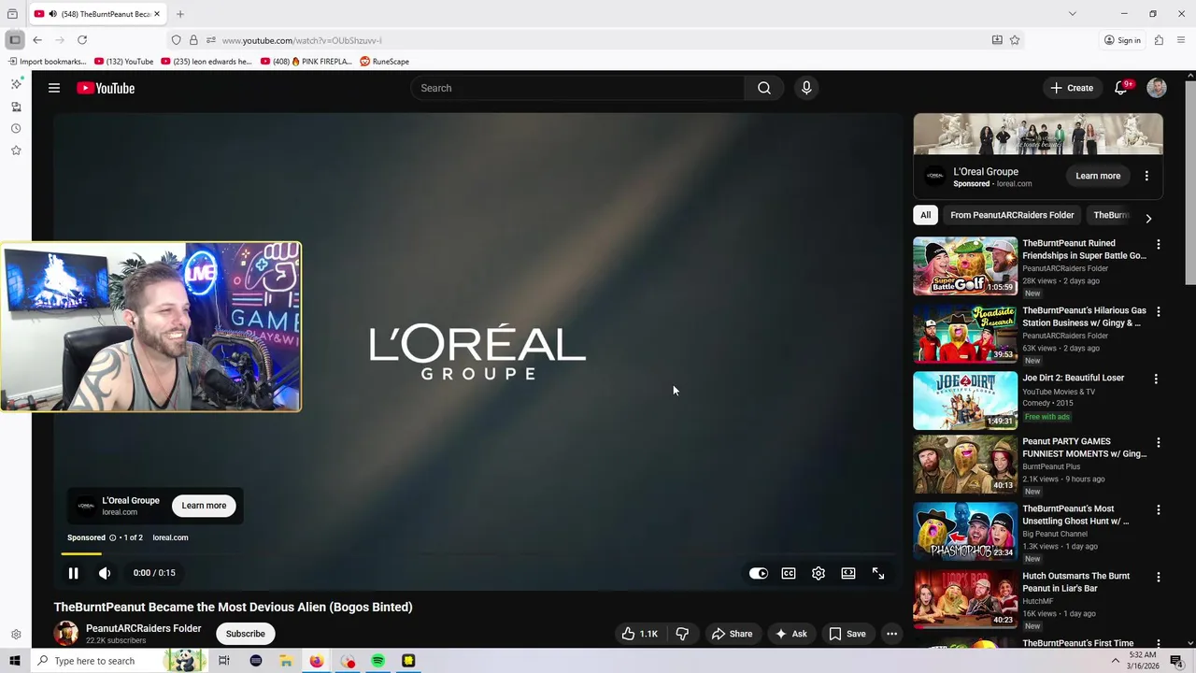
Task: Show more filter chips with arrow
Action: click(1148, 218)
